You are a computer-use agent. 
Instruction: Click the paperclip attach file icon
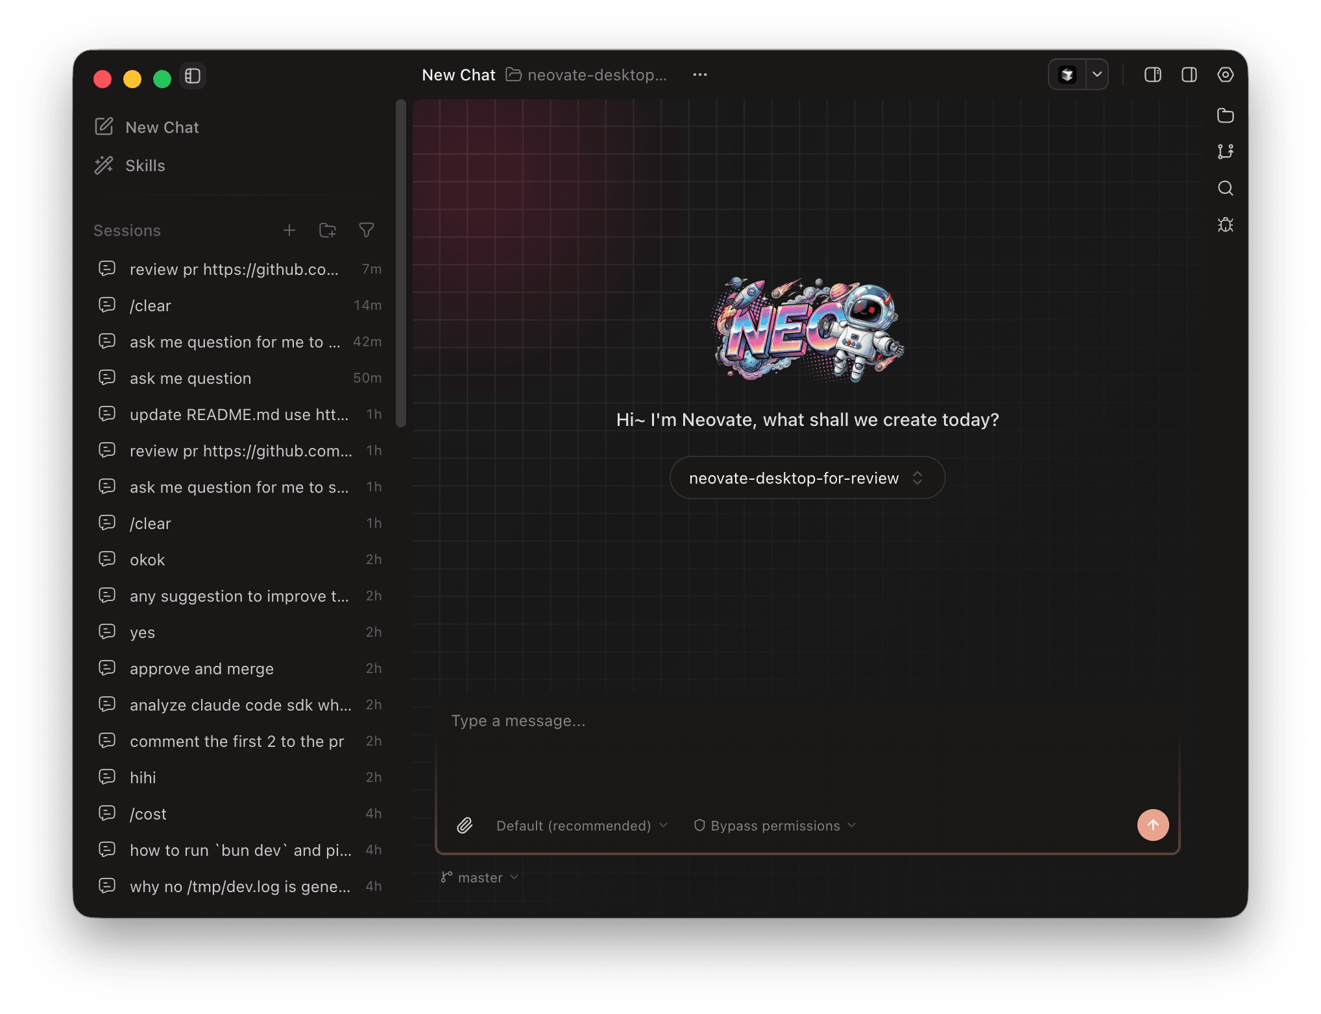pos(465,825)
